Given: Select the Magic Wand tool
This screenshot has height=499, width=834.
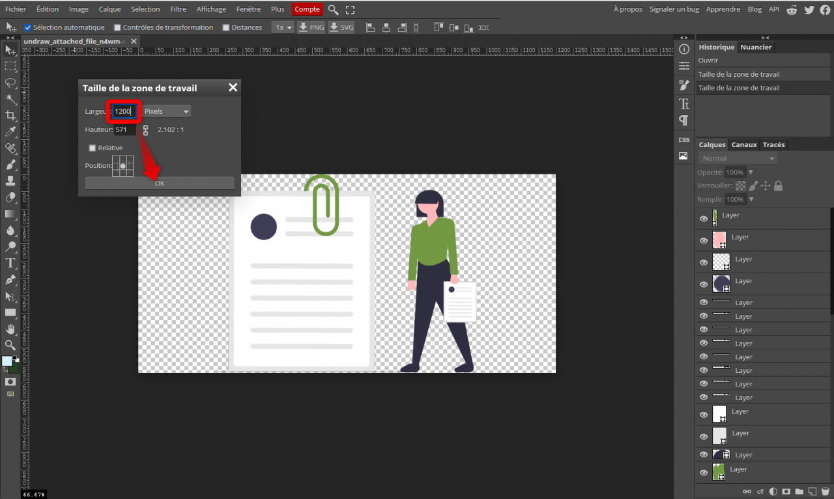Looking at the screenshot, I should [10, 99].
